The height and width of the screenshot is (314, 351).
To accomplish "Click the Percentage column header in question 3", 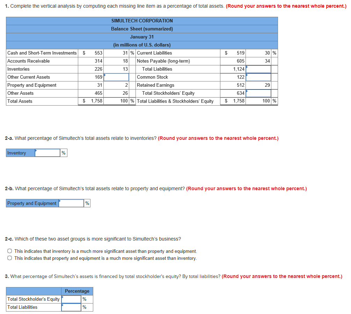I will pos(77,291).
